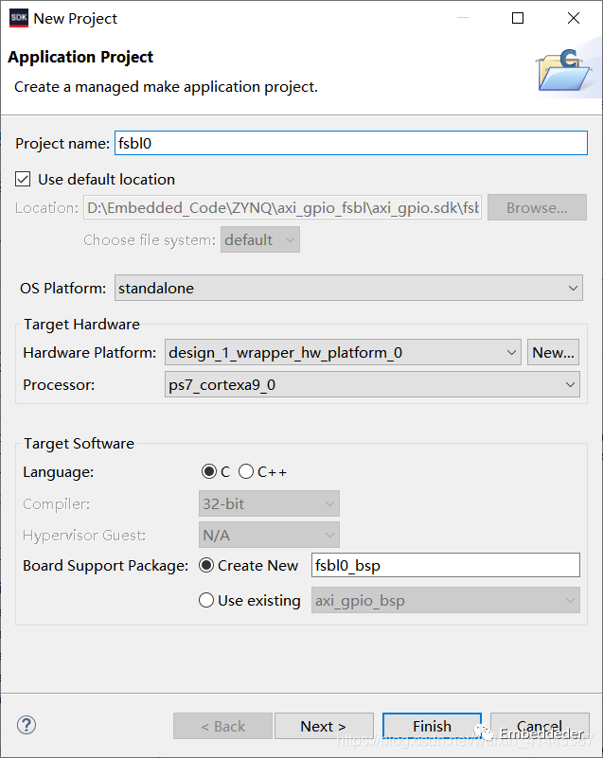Click the New... hardware platform button

pyautogui.click(x=553, y=352)
